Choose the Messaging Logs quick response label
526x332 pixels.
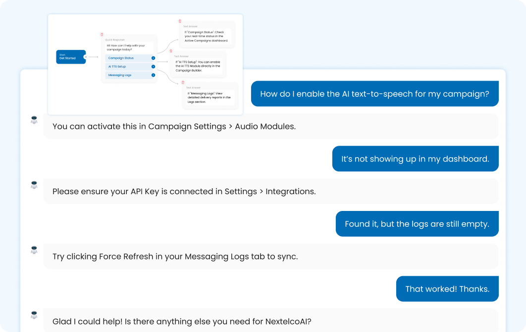(x=119, y=75)
